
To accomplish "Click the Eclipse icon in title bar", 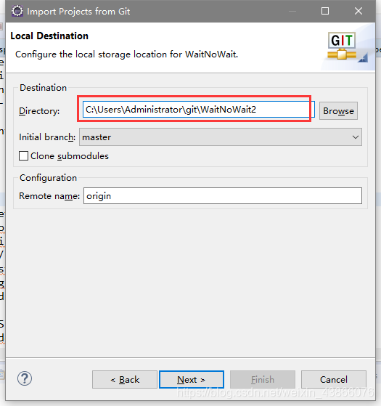I will click(17, 11).
